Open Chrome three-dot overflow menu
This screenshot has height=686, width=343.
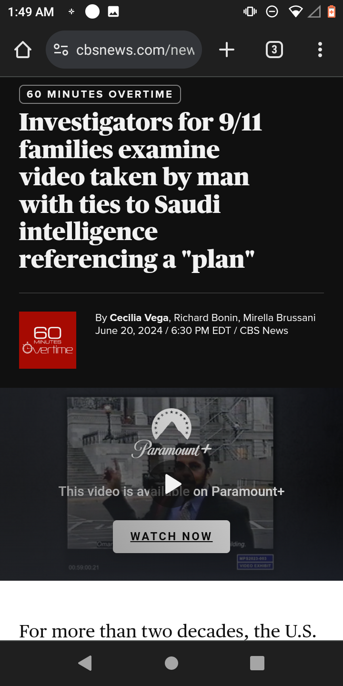pyautogui.click(x=320, y=50)
